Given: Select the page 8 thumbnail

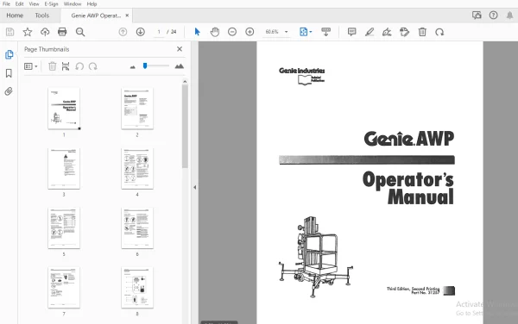Looking at the screenshot, I should point(137,288).
